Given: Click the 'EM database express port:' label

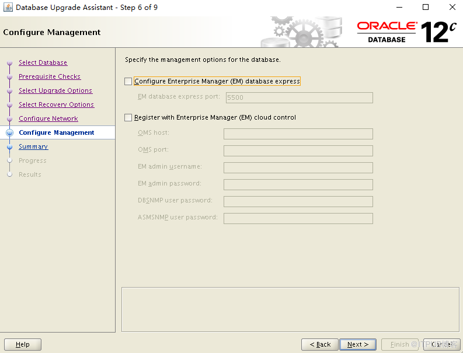Looking at the screenshot, I should tap(179, 96).
